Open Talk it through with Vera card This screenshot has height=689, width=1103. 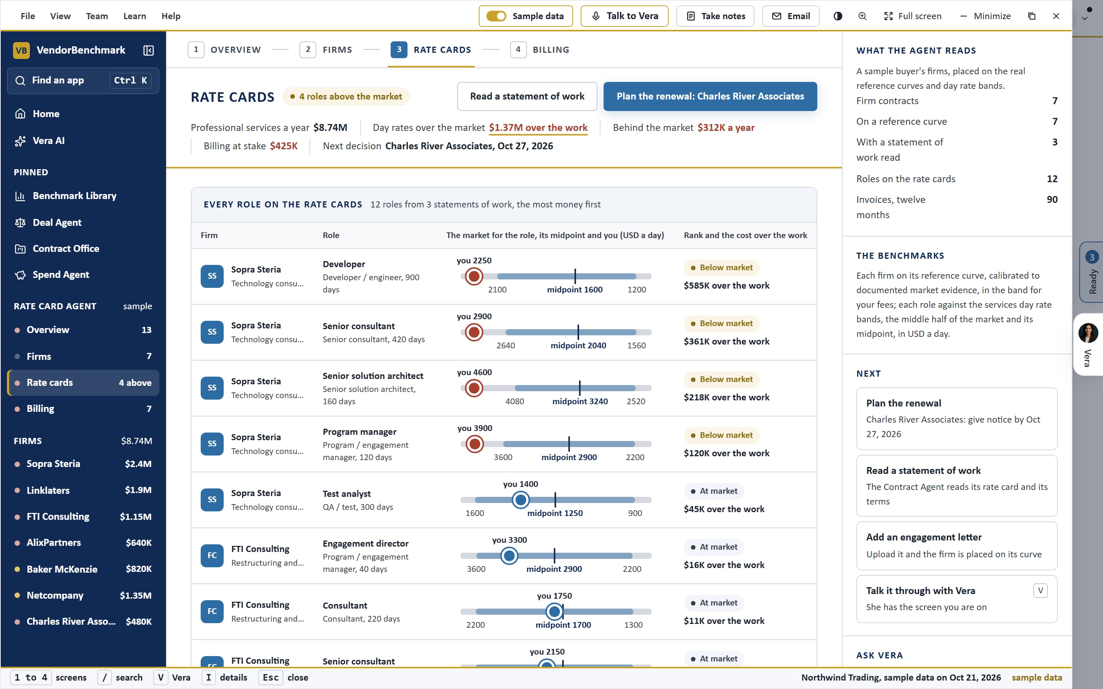(x=957, y=599)
